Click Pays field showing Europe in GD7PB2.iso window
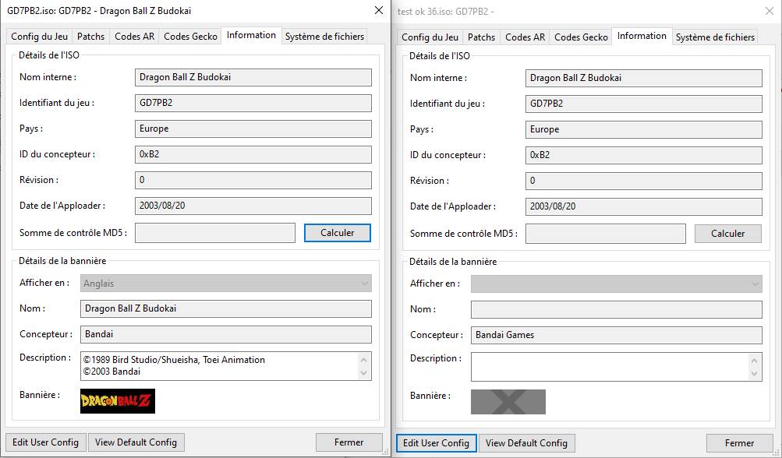This screenshot has height=458, width=782. (x=253, y=129)
